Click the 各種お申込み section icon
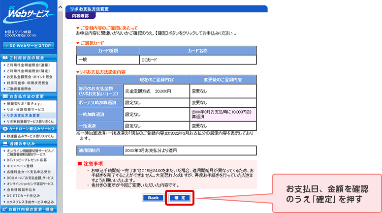The image size is (382, 213). pyautogui.click(x=4, y=143)
